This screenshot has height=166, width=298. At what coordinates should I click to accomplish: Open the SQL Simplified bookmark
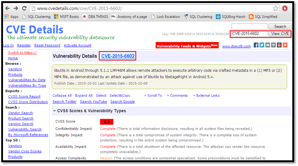[263, 17]
